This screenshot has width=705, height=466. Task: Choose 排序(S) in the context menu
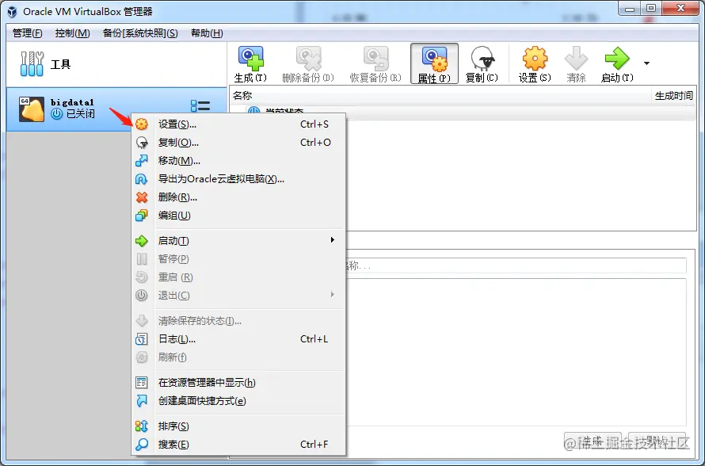pyautogui.click(x=238, y=426)
